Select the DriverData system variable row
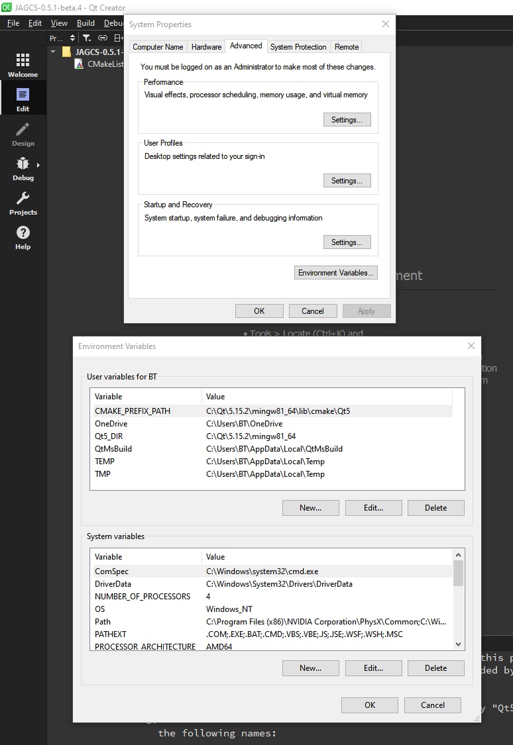Image resolution: width=513 pixels, height=745 pixels. 271,584
